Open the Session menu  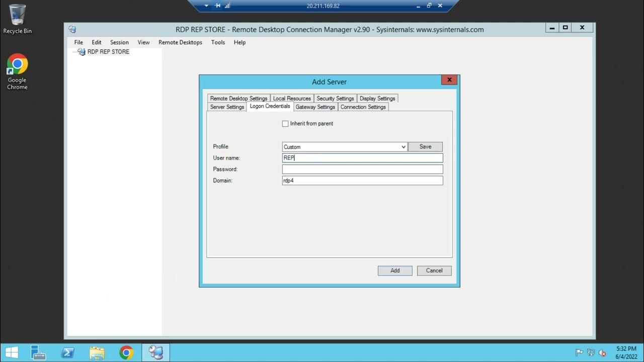click(119, 42)
